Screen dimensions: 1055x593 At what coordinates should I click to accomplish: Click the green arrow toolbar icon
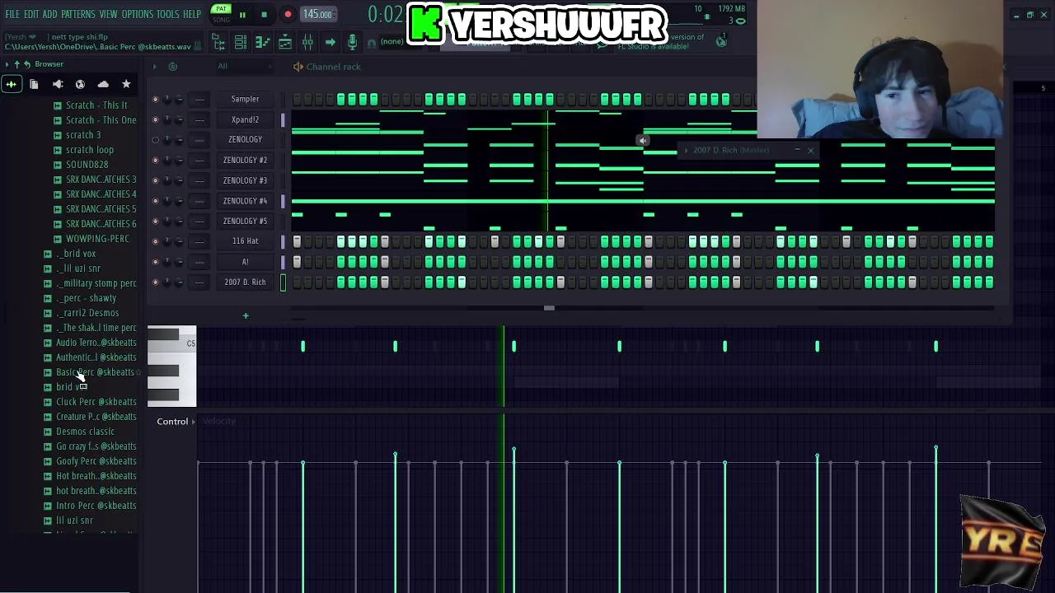point(330,42)
